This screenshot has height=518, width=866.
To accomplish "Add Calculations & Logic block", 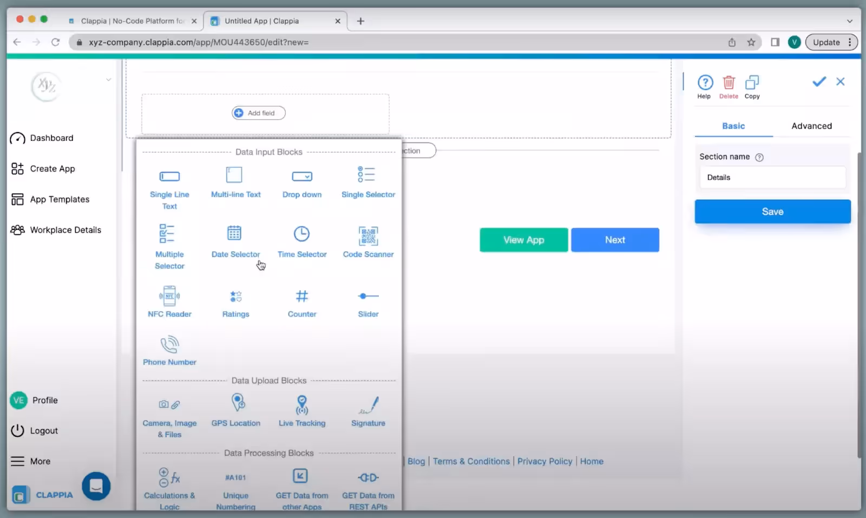I will tap(169, 489).
